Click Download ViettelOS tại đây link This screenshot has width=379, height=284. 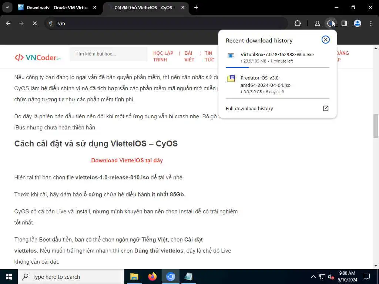click(127, 160)
